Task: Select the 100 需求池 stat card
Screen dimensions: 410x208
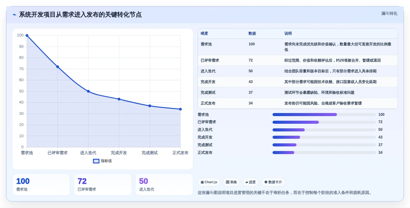Action: (41, 184)
